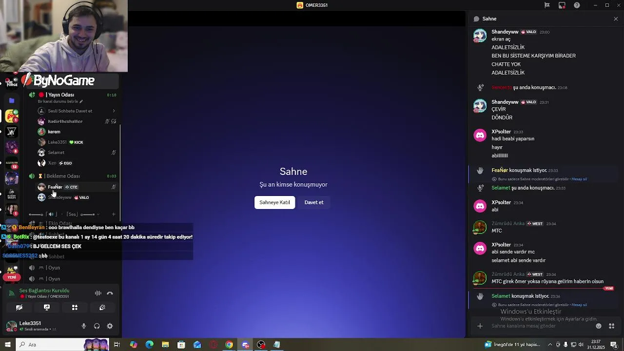Image resolution: width=624 pixels, height=351 pixels.
Task: Switch to Discord on taskbar
Action: 245,345
